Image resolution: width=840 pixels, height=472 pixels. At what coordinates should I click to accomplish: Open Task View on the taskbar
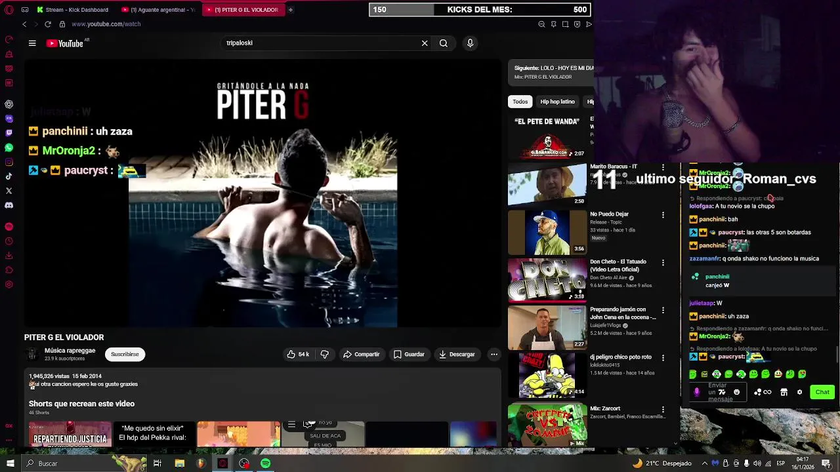coord(157,463)
